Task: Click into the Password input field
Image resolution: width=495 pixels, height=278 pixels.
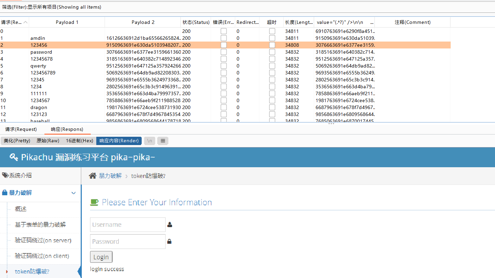Action: (x=127, y=241)
